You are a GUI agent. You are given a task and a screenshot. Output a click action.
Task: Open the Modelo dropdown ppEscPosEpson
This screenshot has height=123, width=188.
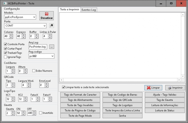[x=20, y=17]
